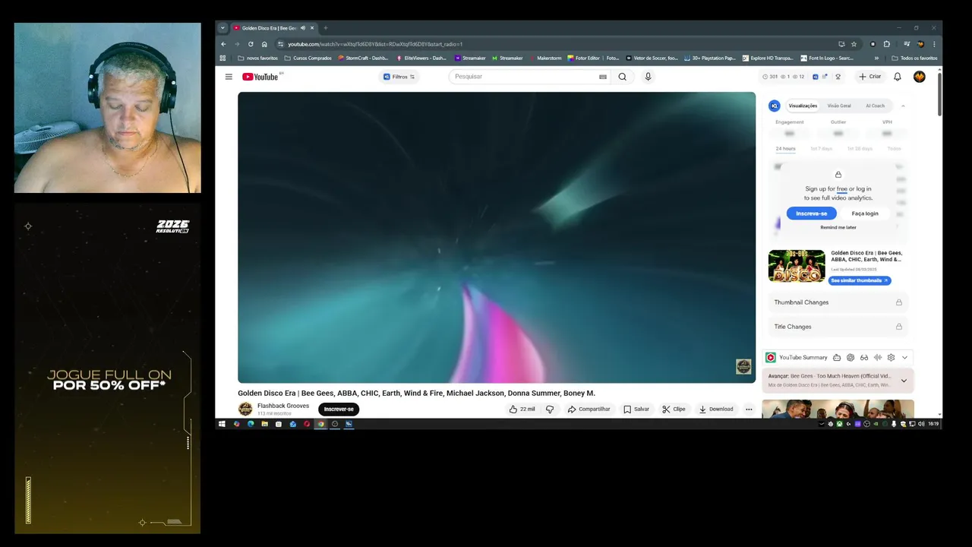Open the Compartilhar share dialog
The image size is (972, 547).
coord(589,409)
